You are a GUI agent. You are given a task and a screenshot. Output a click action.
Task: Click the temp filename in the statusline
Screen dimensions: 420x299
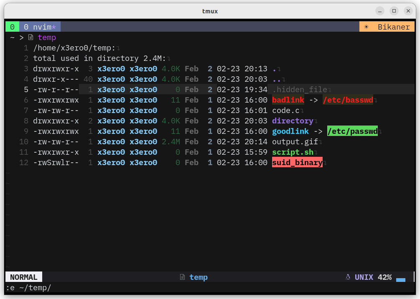[x=199, y=277]
